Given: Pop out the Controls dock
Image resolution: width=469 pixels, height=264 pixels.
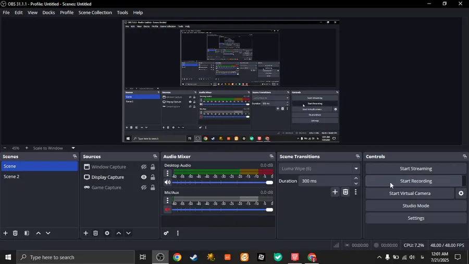Looking at the screenshot, I should tap(464, 156).
